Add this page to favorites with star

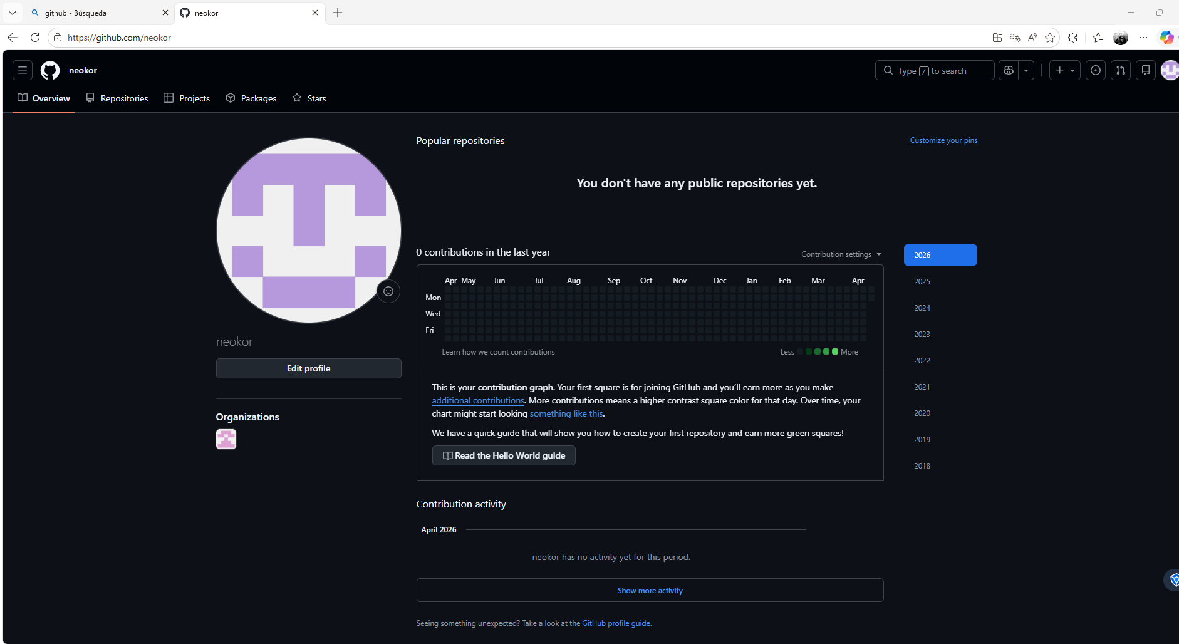click(1051, 38)
